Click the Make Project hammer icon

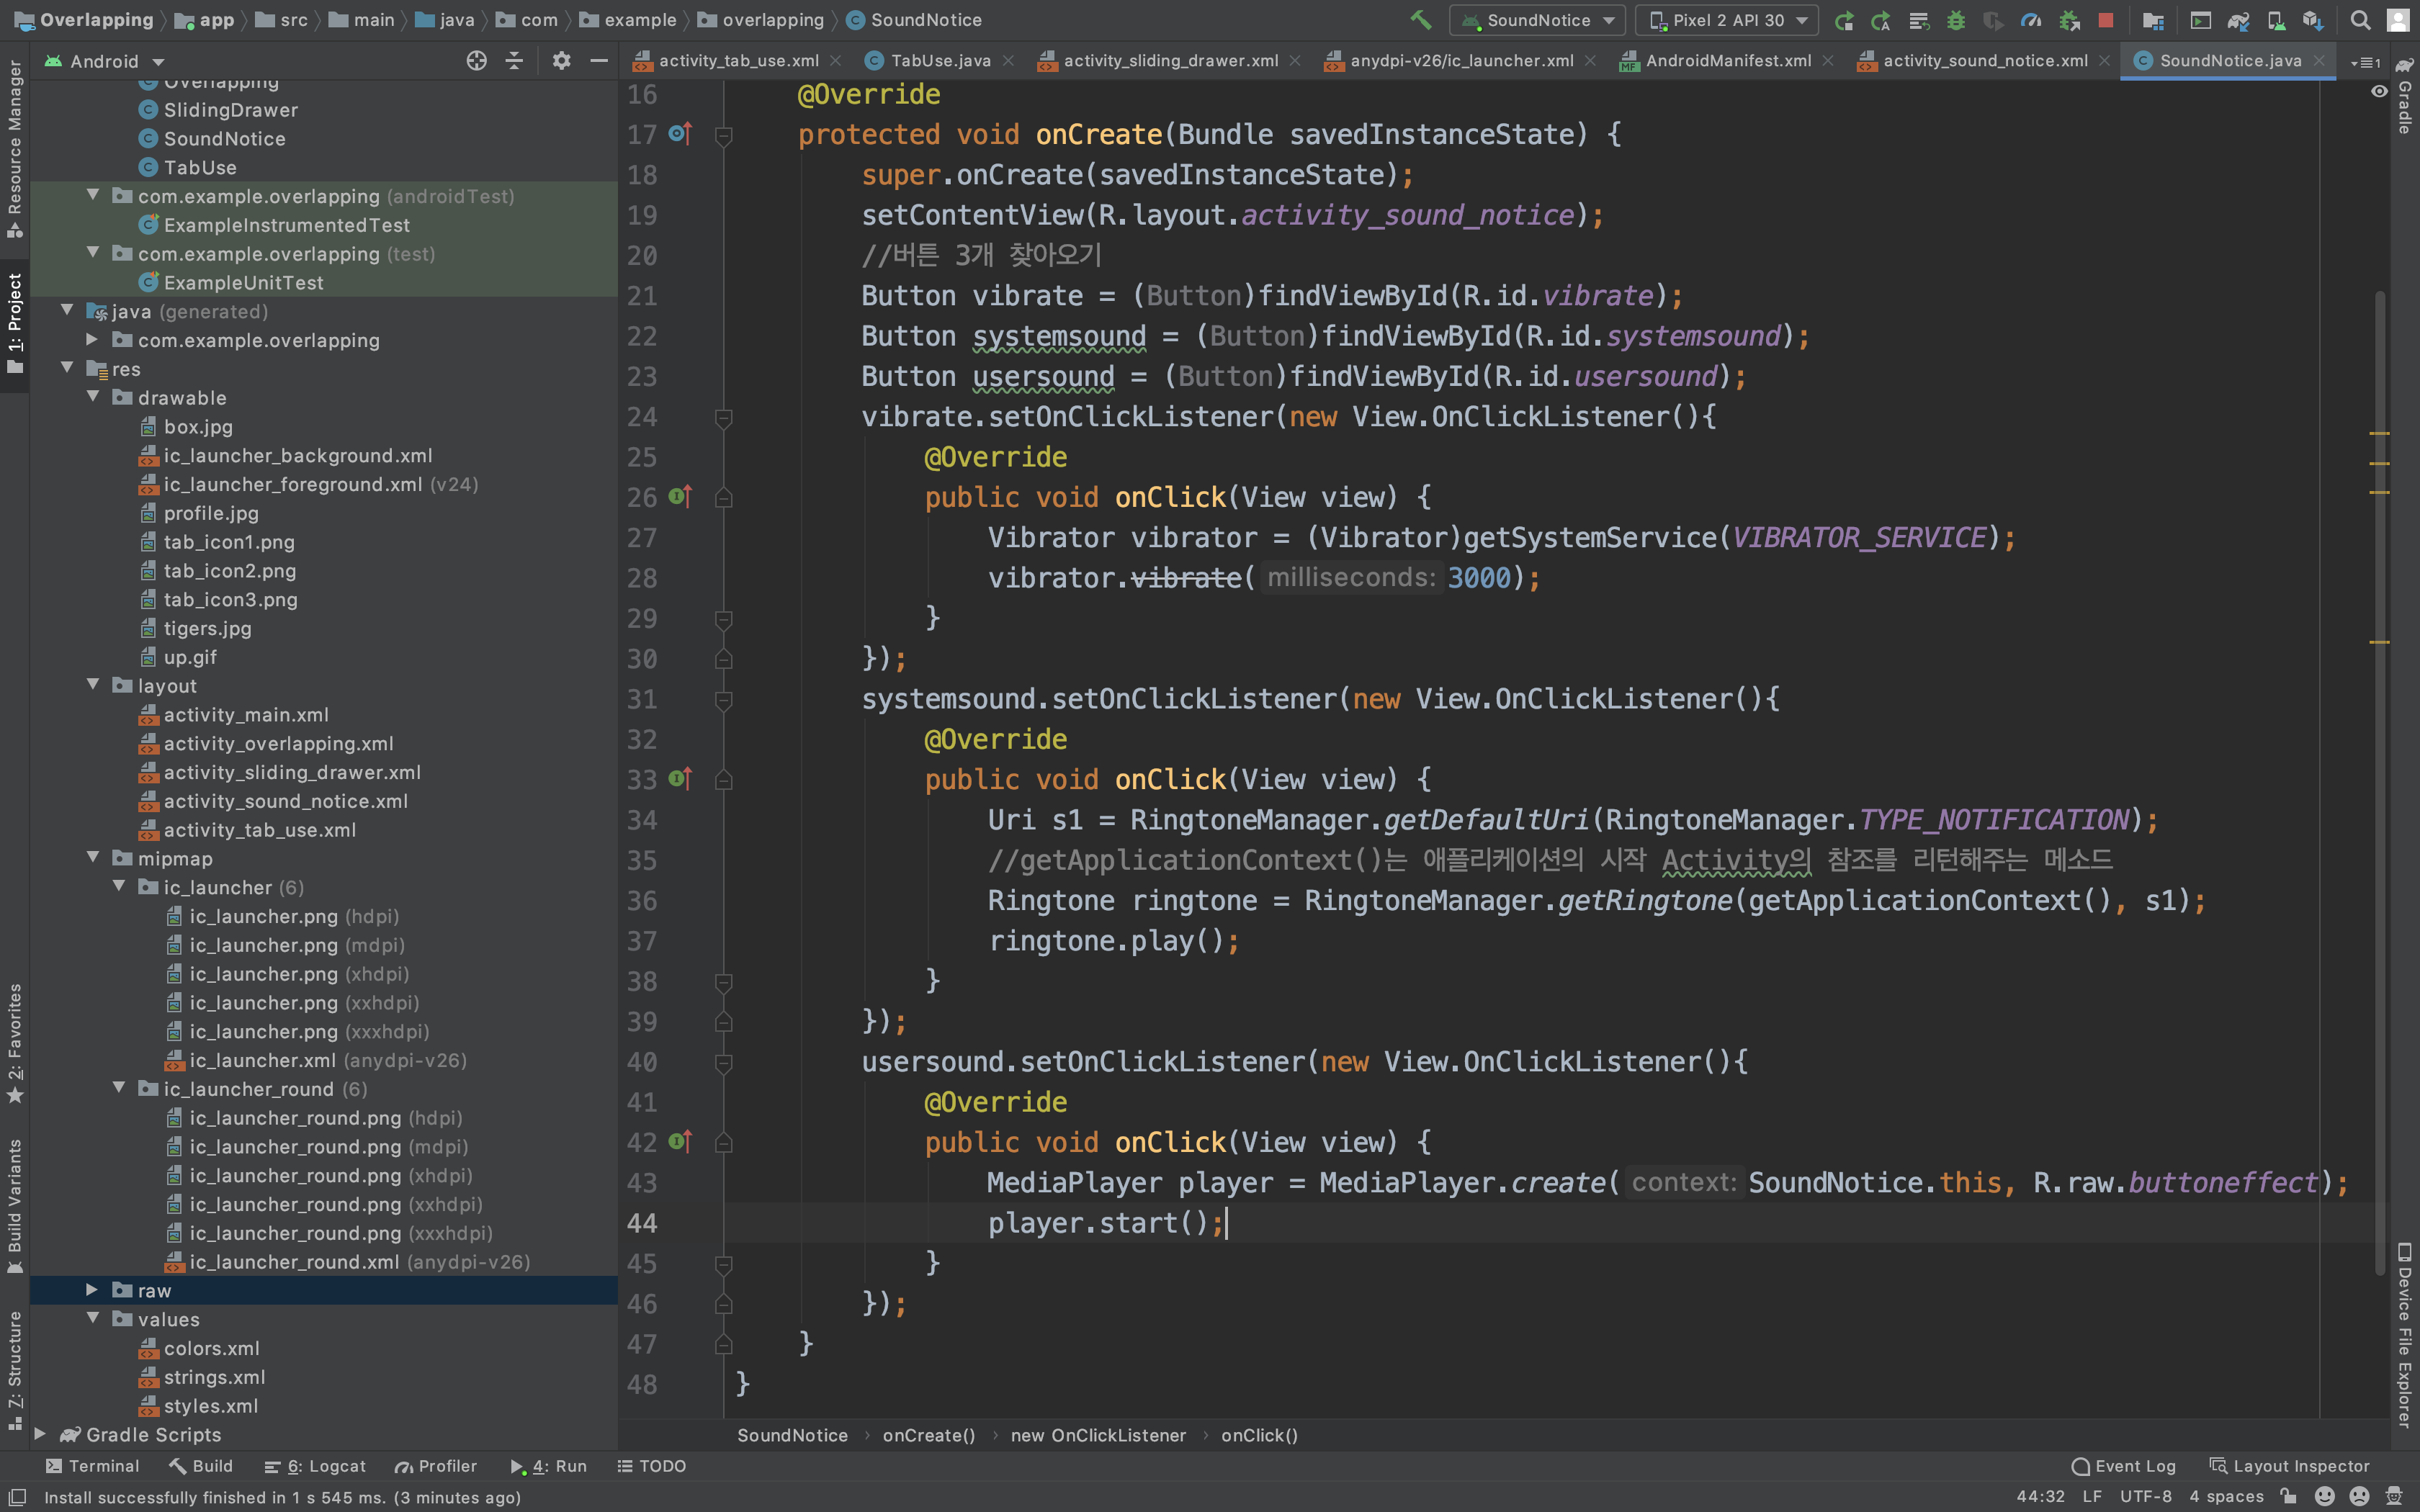(x=1421, y=19)
